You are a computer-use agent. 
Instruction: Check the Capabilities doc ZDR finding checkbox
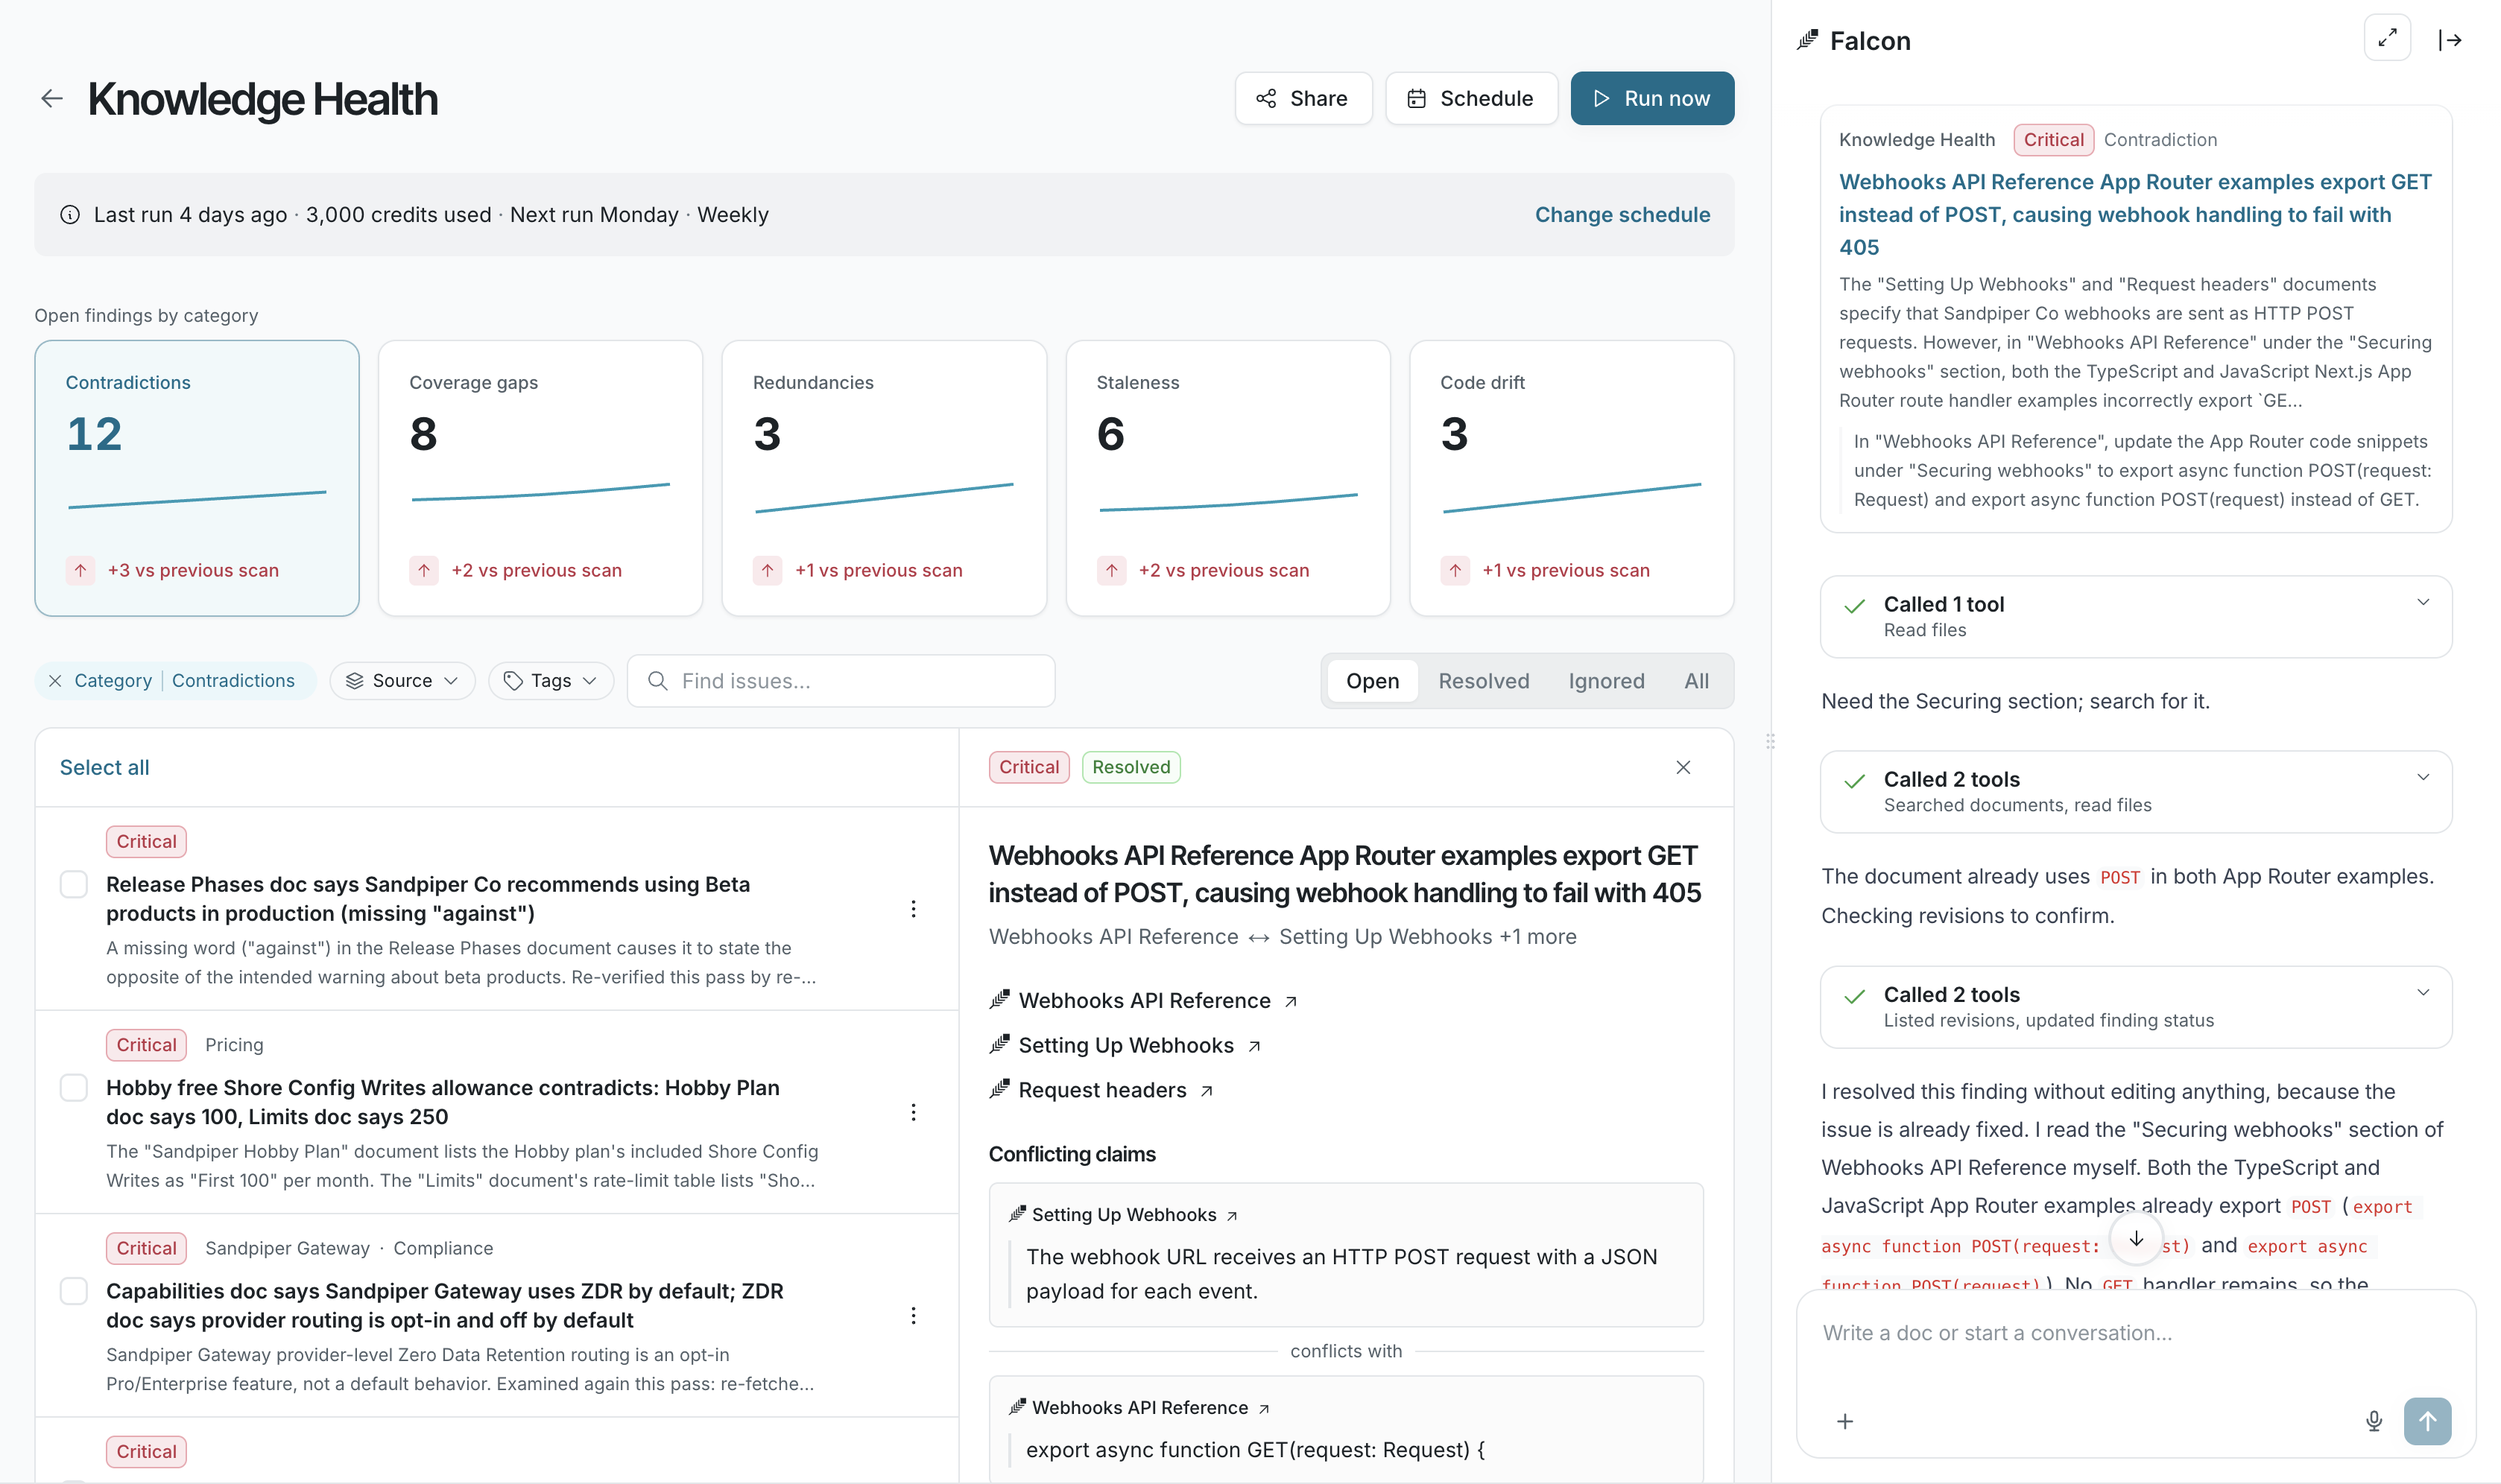(x=74, y=1291)
